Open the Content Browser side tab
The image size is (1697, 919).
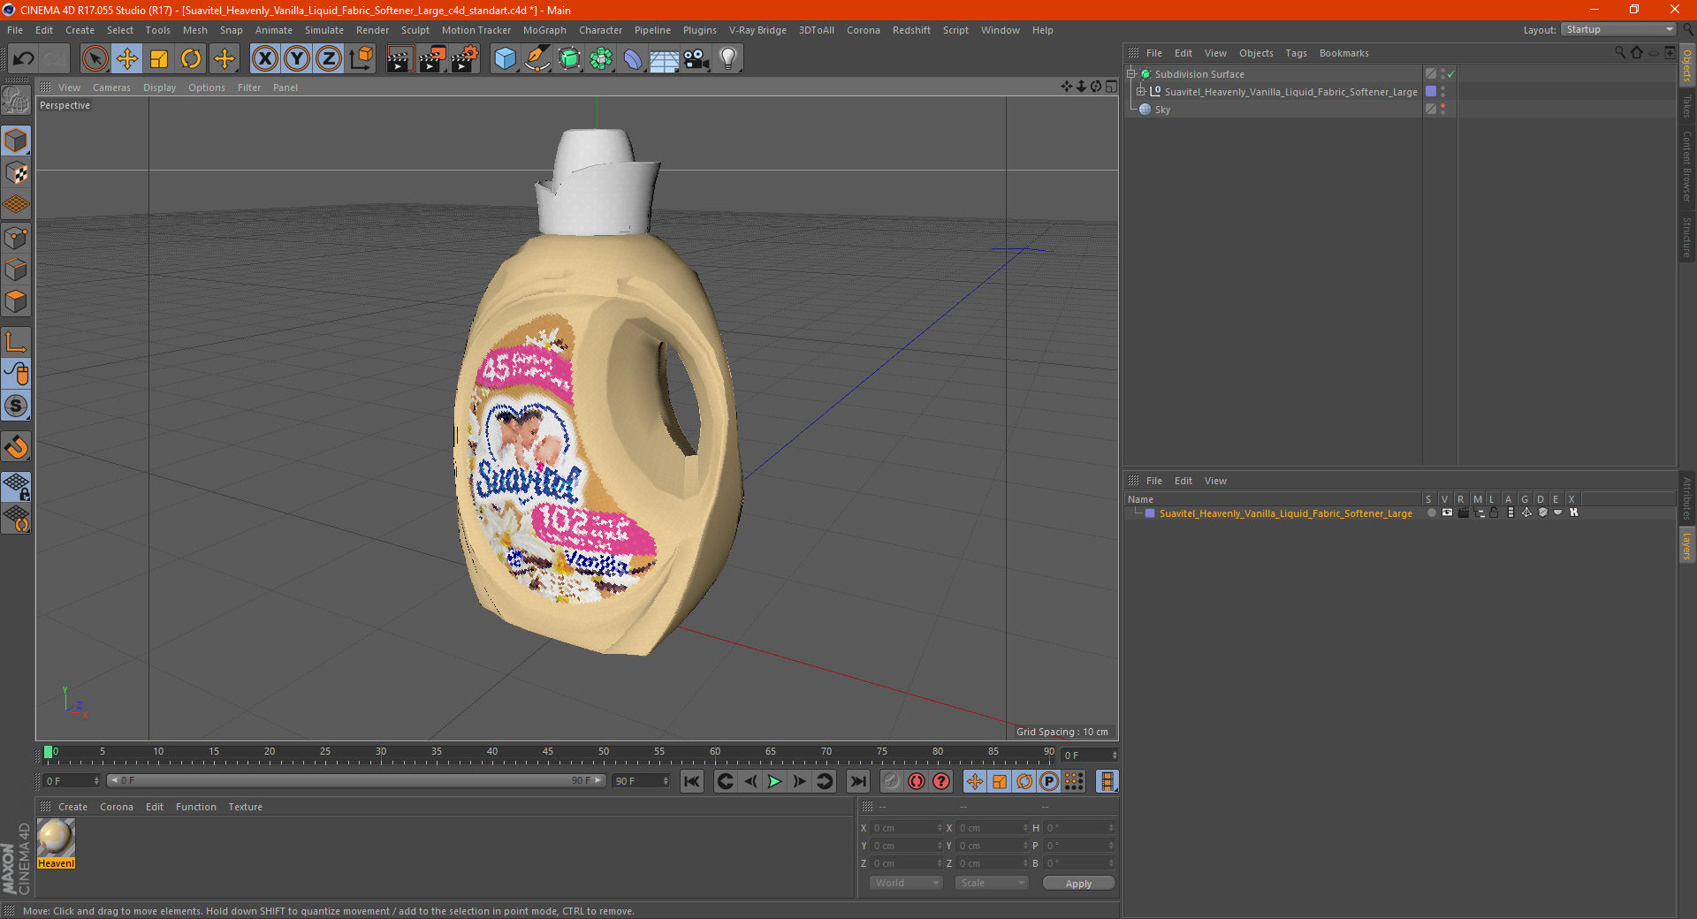coord(1687,166)
